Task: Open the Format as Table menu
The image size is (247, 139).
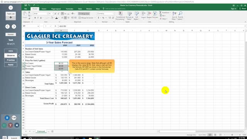Action: point(130,15)
